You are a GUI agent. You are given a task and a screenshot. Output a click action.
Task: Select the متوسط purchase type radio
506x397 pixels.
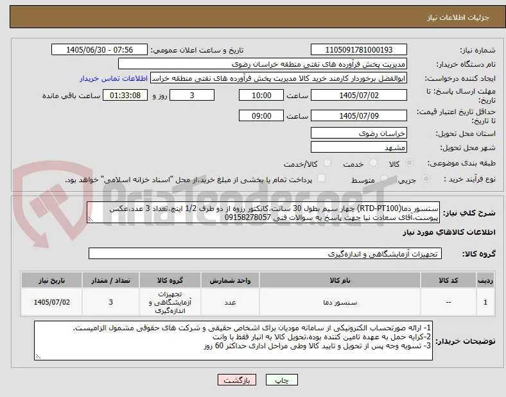[384, 179]
